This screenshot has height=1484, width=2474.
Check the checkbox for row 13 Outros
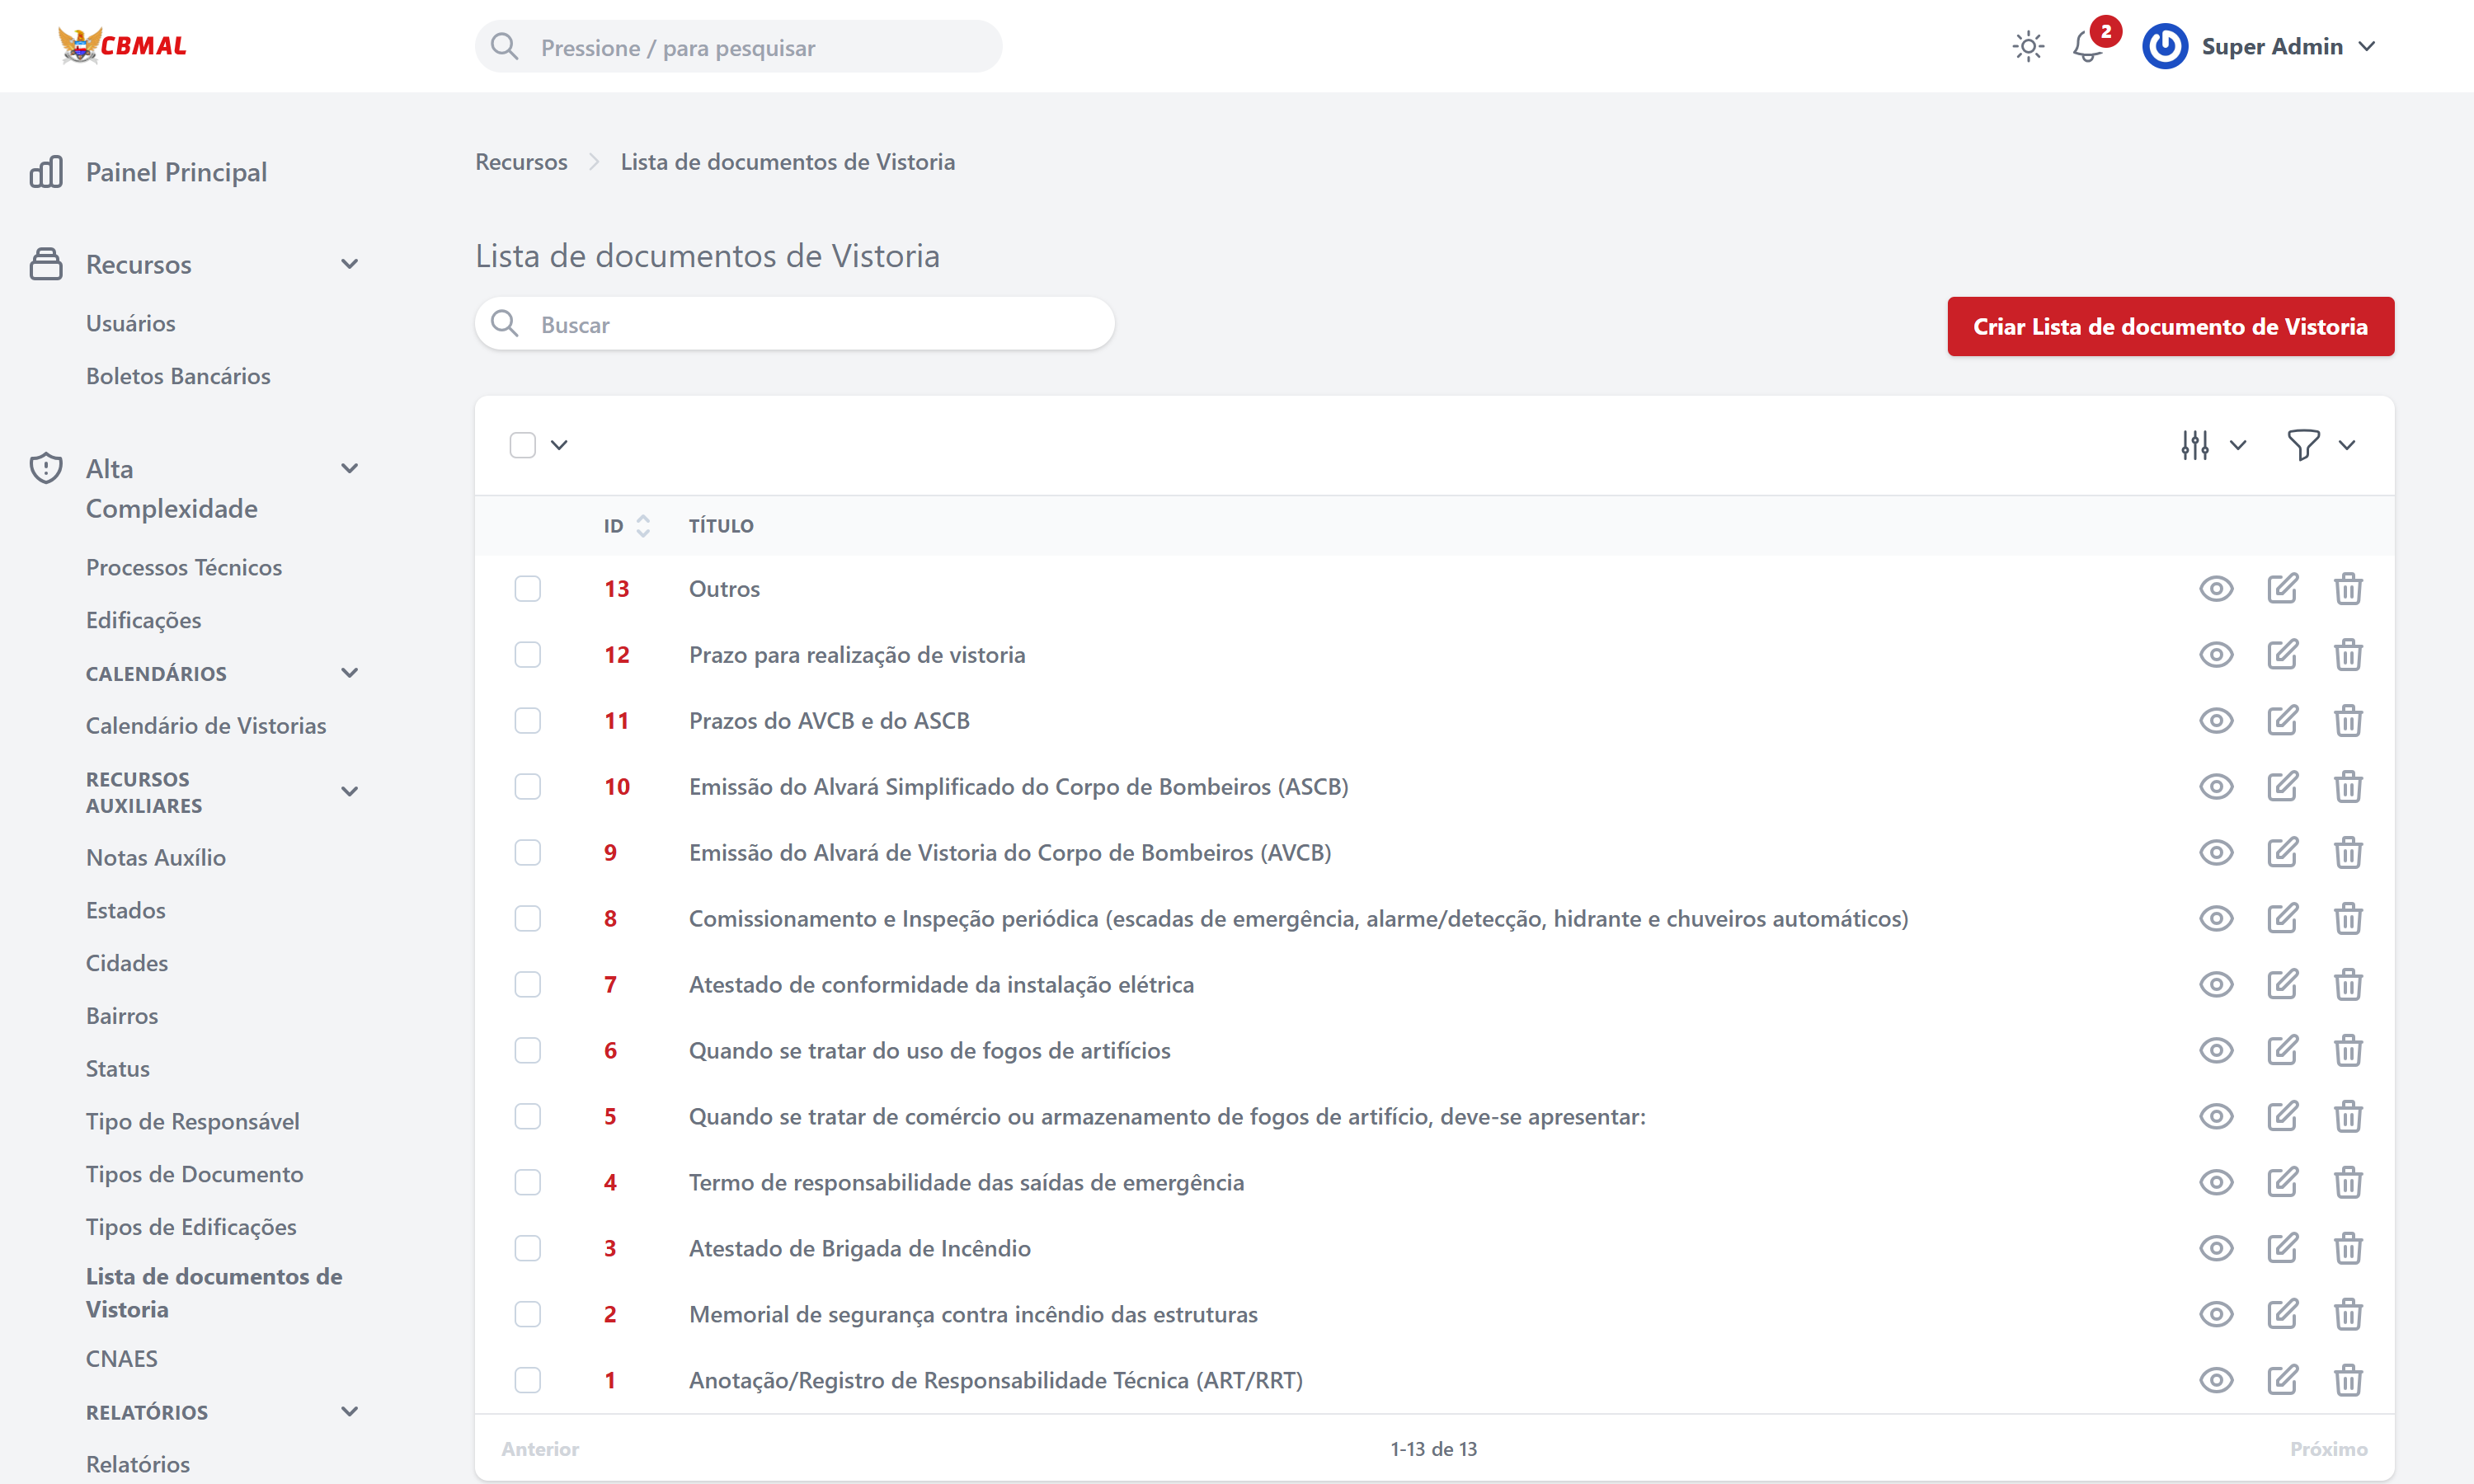point(527,588)
